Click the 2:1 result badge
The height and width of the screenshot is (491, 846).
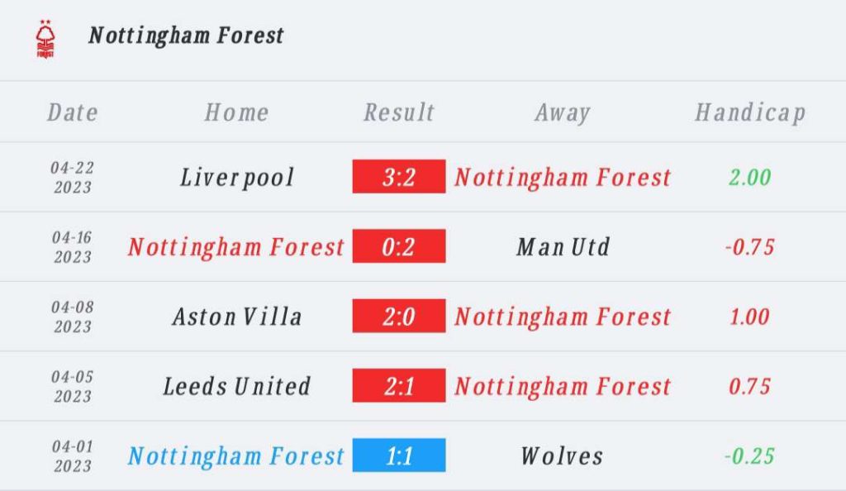click(399, 385)
